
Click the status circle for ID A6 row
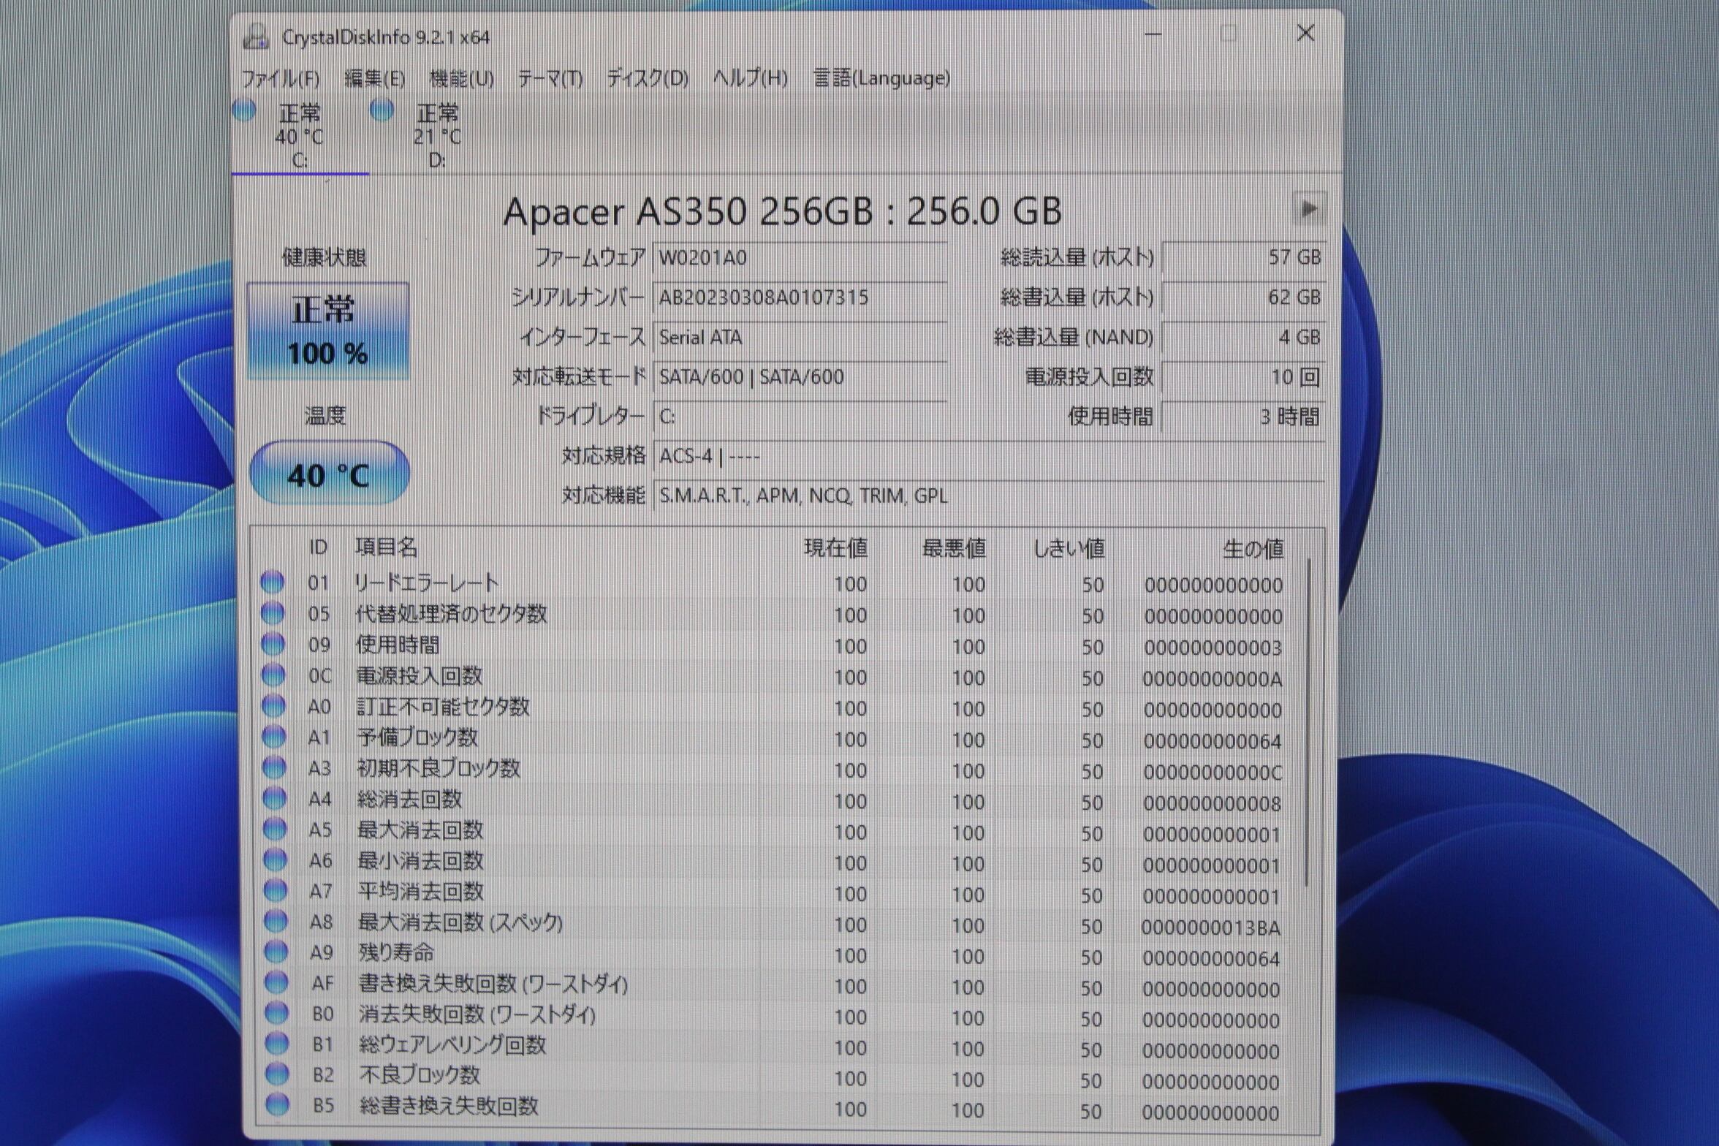pos(275,859)
